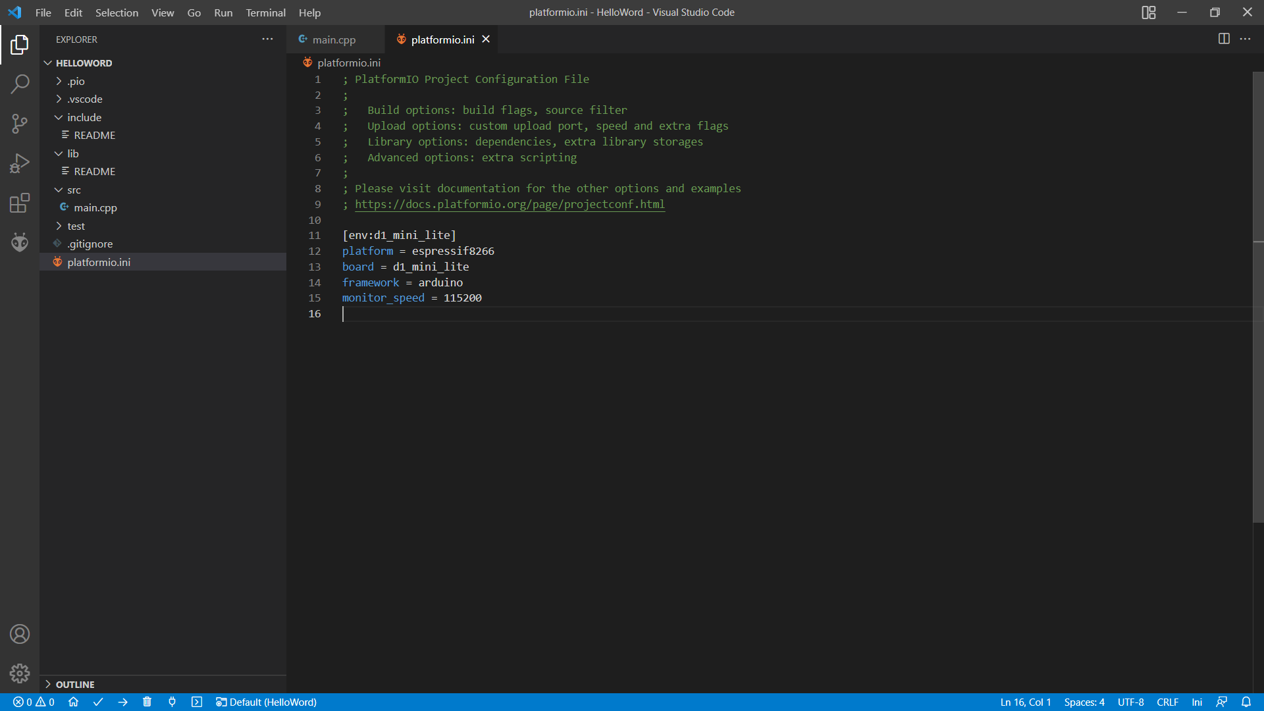Split the editor to the right

1224,39
